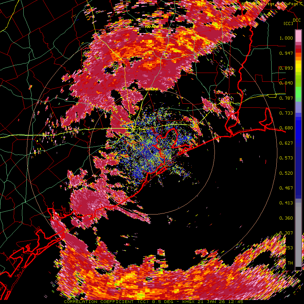304x304 pixels.
Task: Click the 0.413 scale label
Action: coord(286,203)
